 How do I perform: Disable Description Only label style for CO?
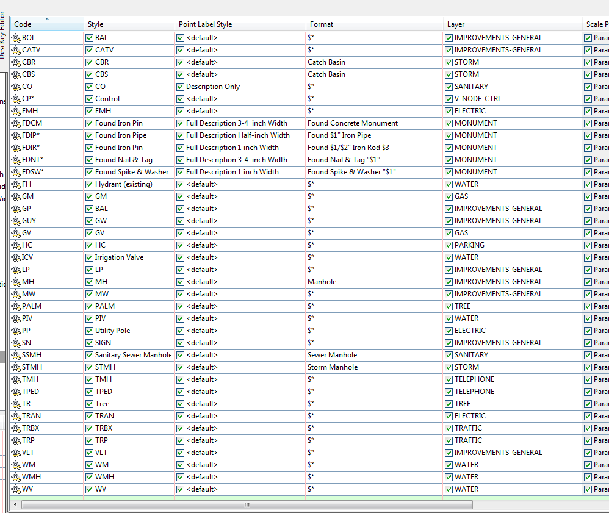(x=180, y=86)
